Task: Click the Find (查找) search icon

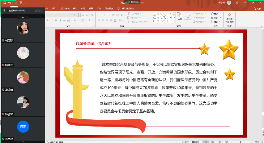Action: 212,14
